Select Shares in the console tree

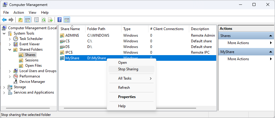(x=30, y=55)
